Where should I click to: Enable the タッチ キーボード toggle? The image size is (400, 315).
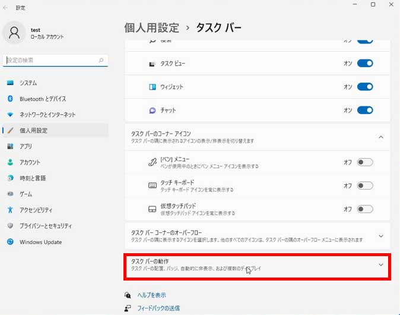tap(364, 185)
